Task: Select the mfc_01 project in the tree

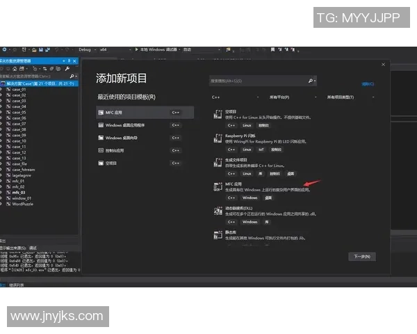Action: [18, 181]
